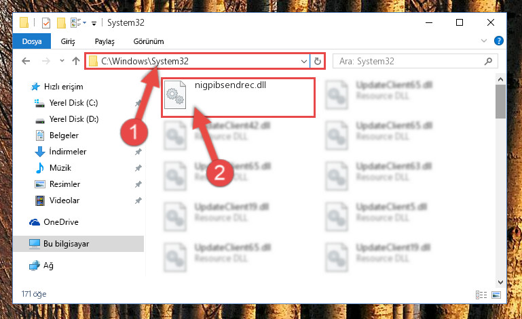The width and height of the screenshot is (522, 319).
Task: Open the Dosya menu tab
Action: pos(32,41)
